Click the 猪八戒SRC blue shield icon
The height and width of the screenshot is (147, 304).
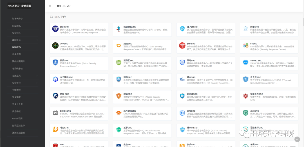pos(182,96)
